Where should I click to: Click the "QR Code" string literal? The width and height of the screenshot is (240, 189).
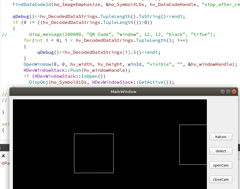(99, 34)
